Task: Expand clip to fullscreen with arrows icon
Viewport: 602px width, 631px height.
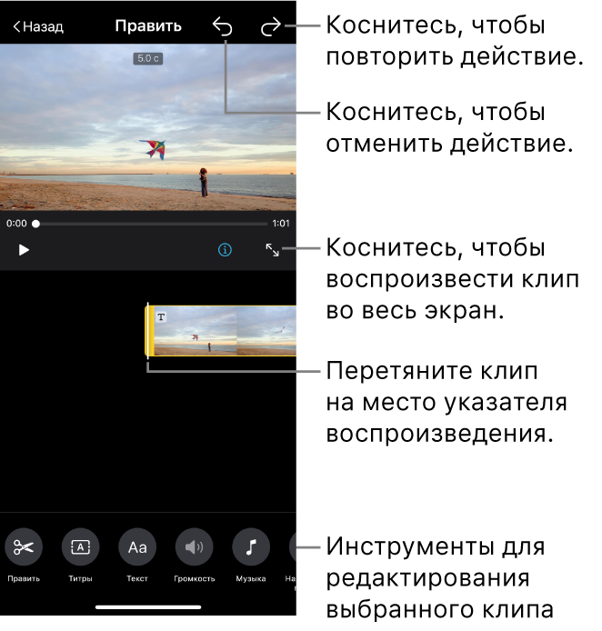Action: tap(273, 250)
